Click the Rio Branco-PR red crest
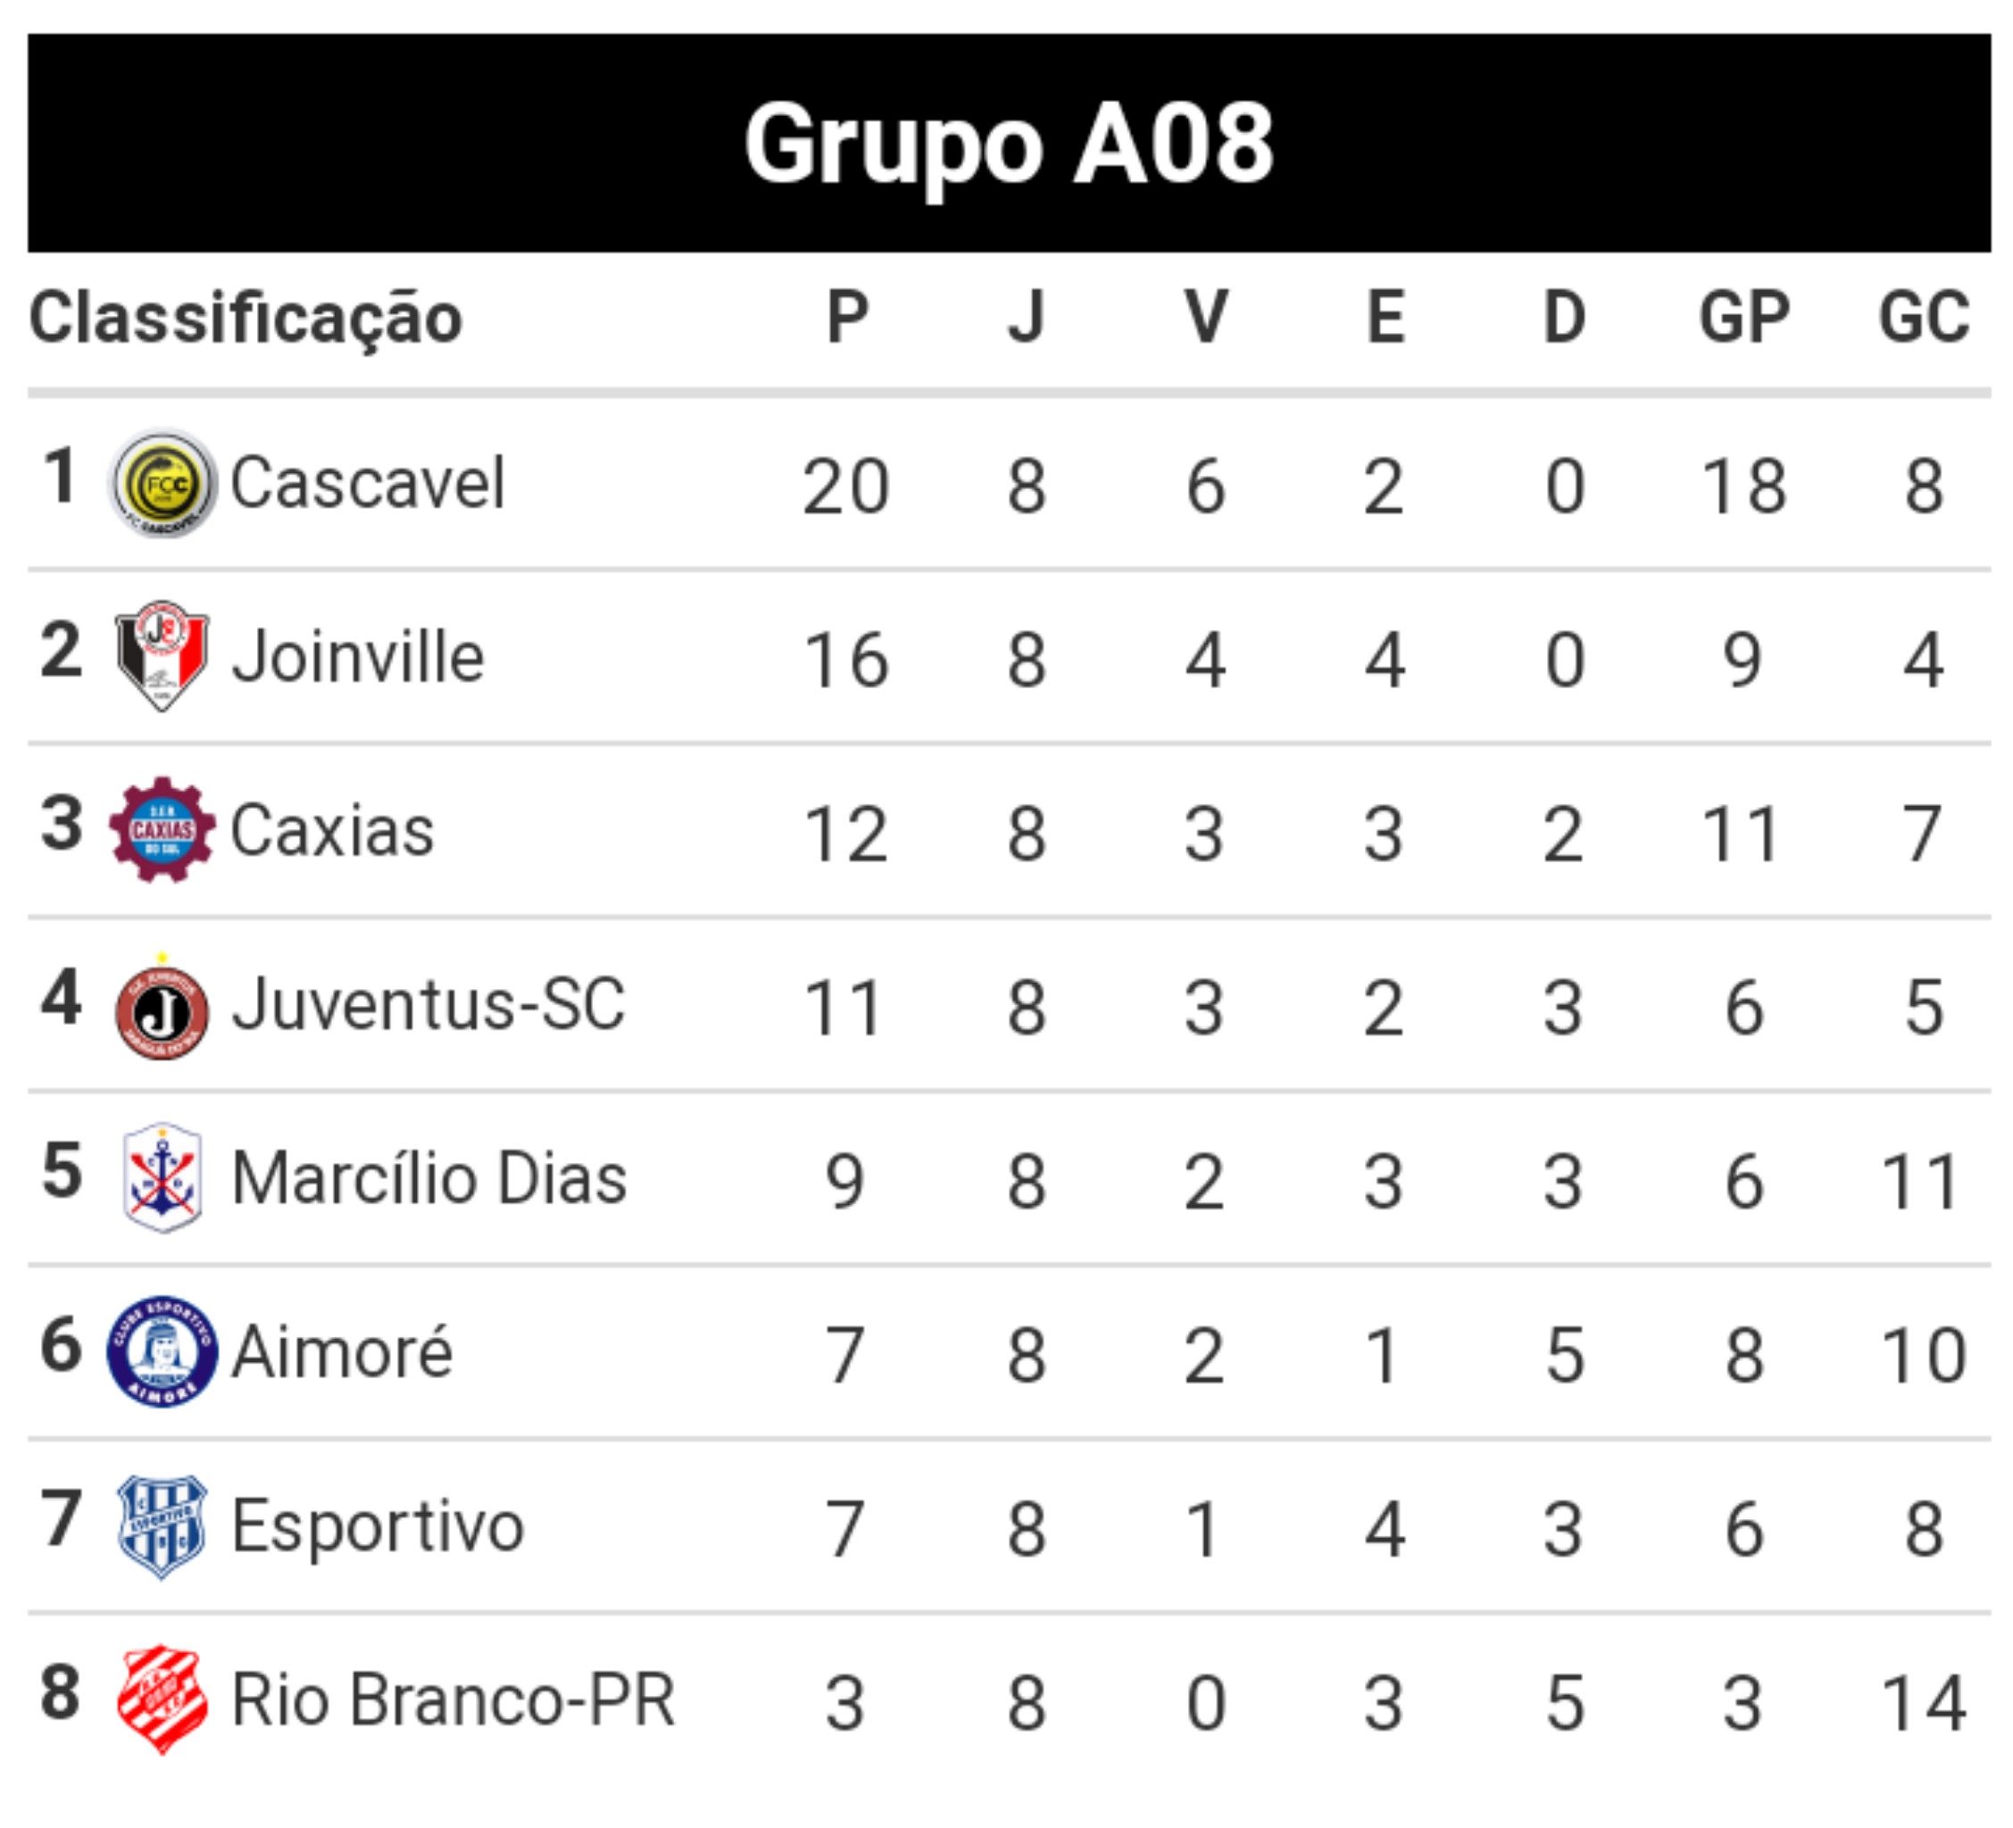This screenshot has width=2013, height=1828. 162,1700
